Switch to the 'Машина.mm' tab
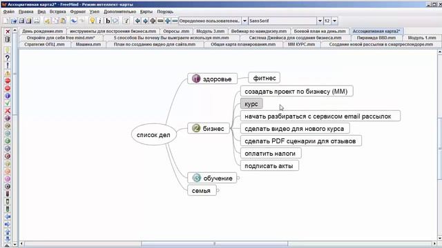This screenshot has width=442, height=248. (88, 44)
